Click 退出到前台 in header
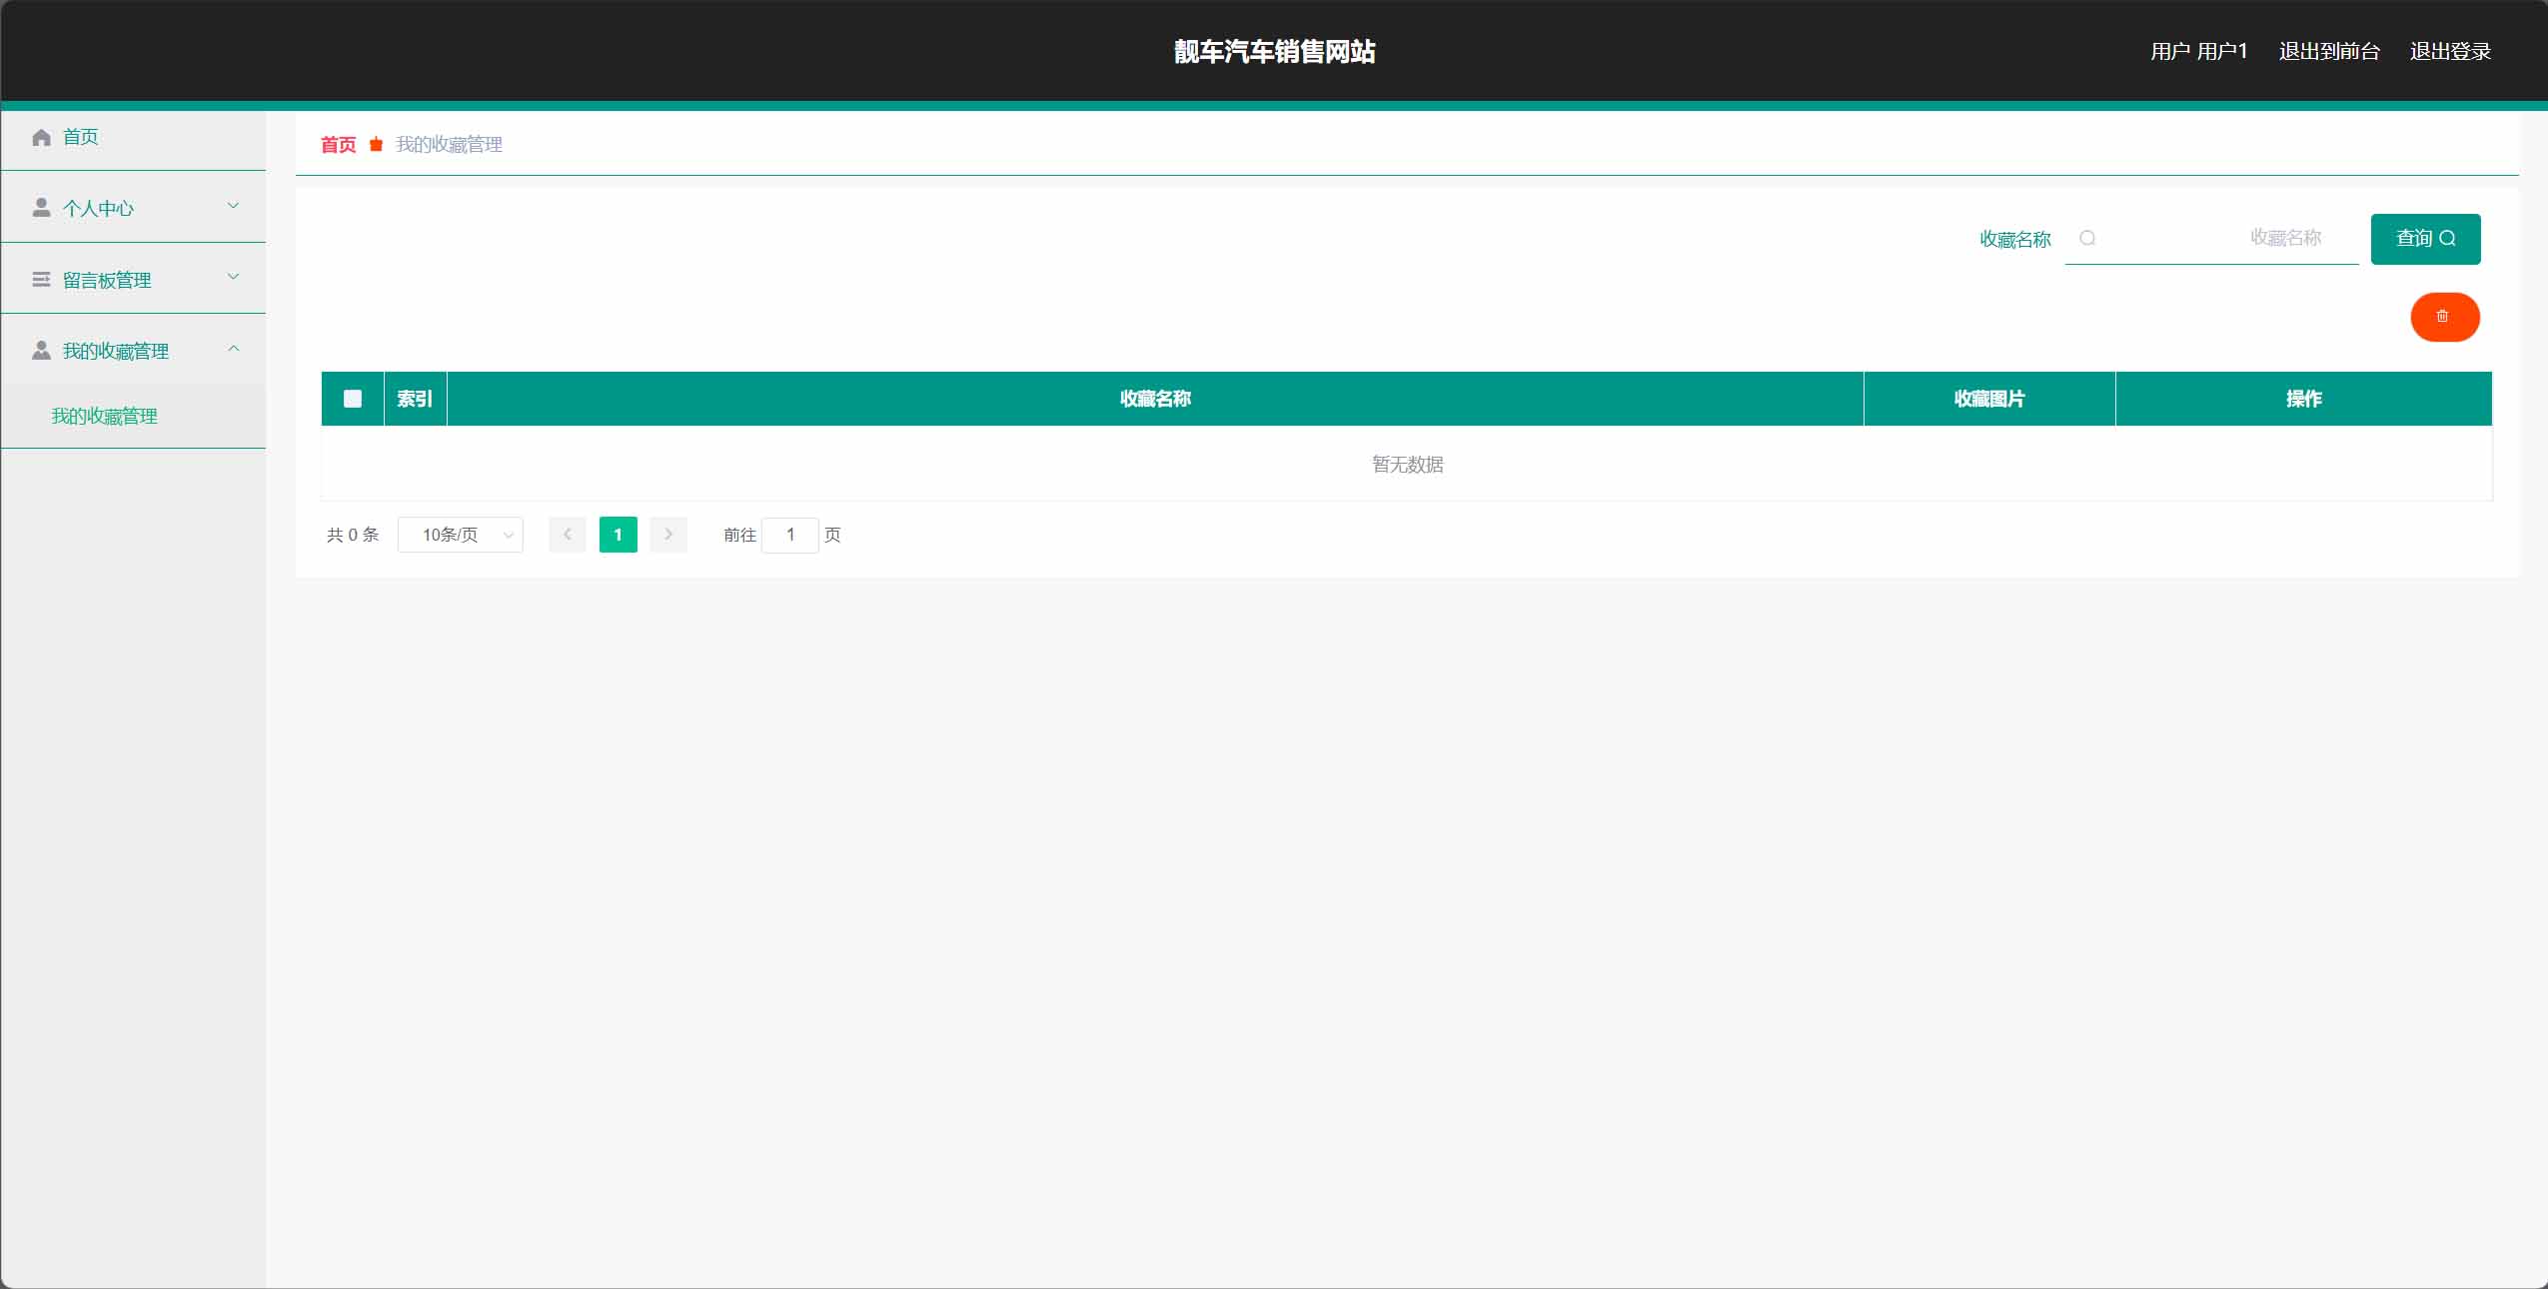The image size is (2548, 1289). pyautogui.click(x=2329, y=51)
